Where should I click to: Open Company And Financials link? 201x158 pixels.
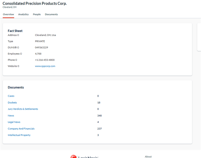click(21, 128)
